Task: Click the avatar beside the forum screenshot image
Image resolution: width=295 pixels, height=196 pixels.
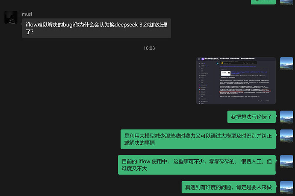Action: coord(286,63)
